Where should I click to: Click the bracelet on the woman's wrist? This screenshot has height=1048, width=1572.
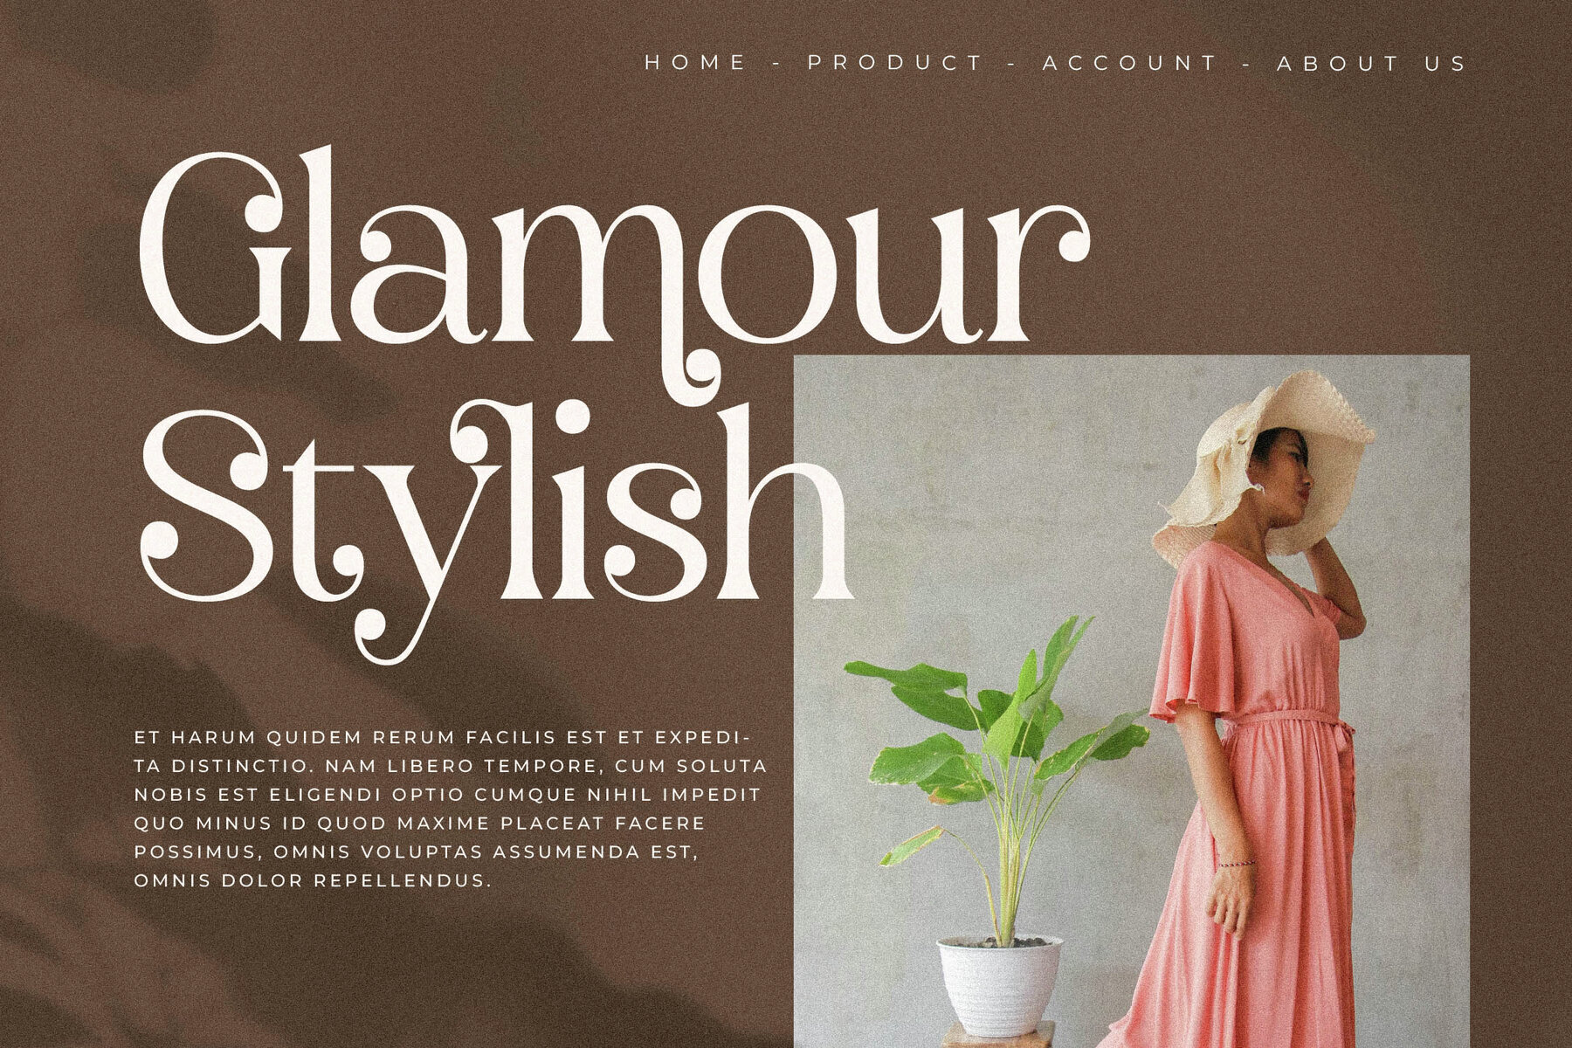pos(1237,864)
